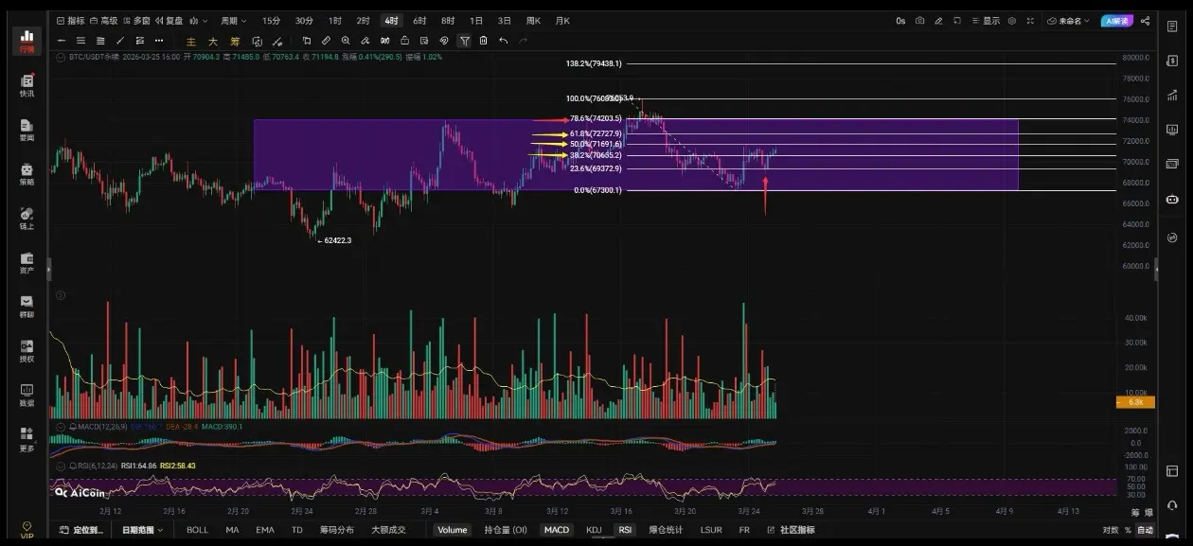Click the 复盘 replay button

(x=169, y=20)
